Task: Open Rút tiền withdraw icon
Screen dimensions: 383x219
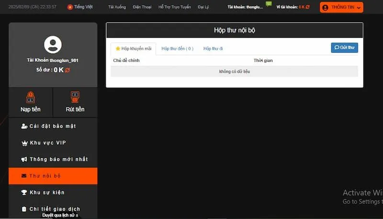Action: 75,98
